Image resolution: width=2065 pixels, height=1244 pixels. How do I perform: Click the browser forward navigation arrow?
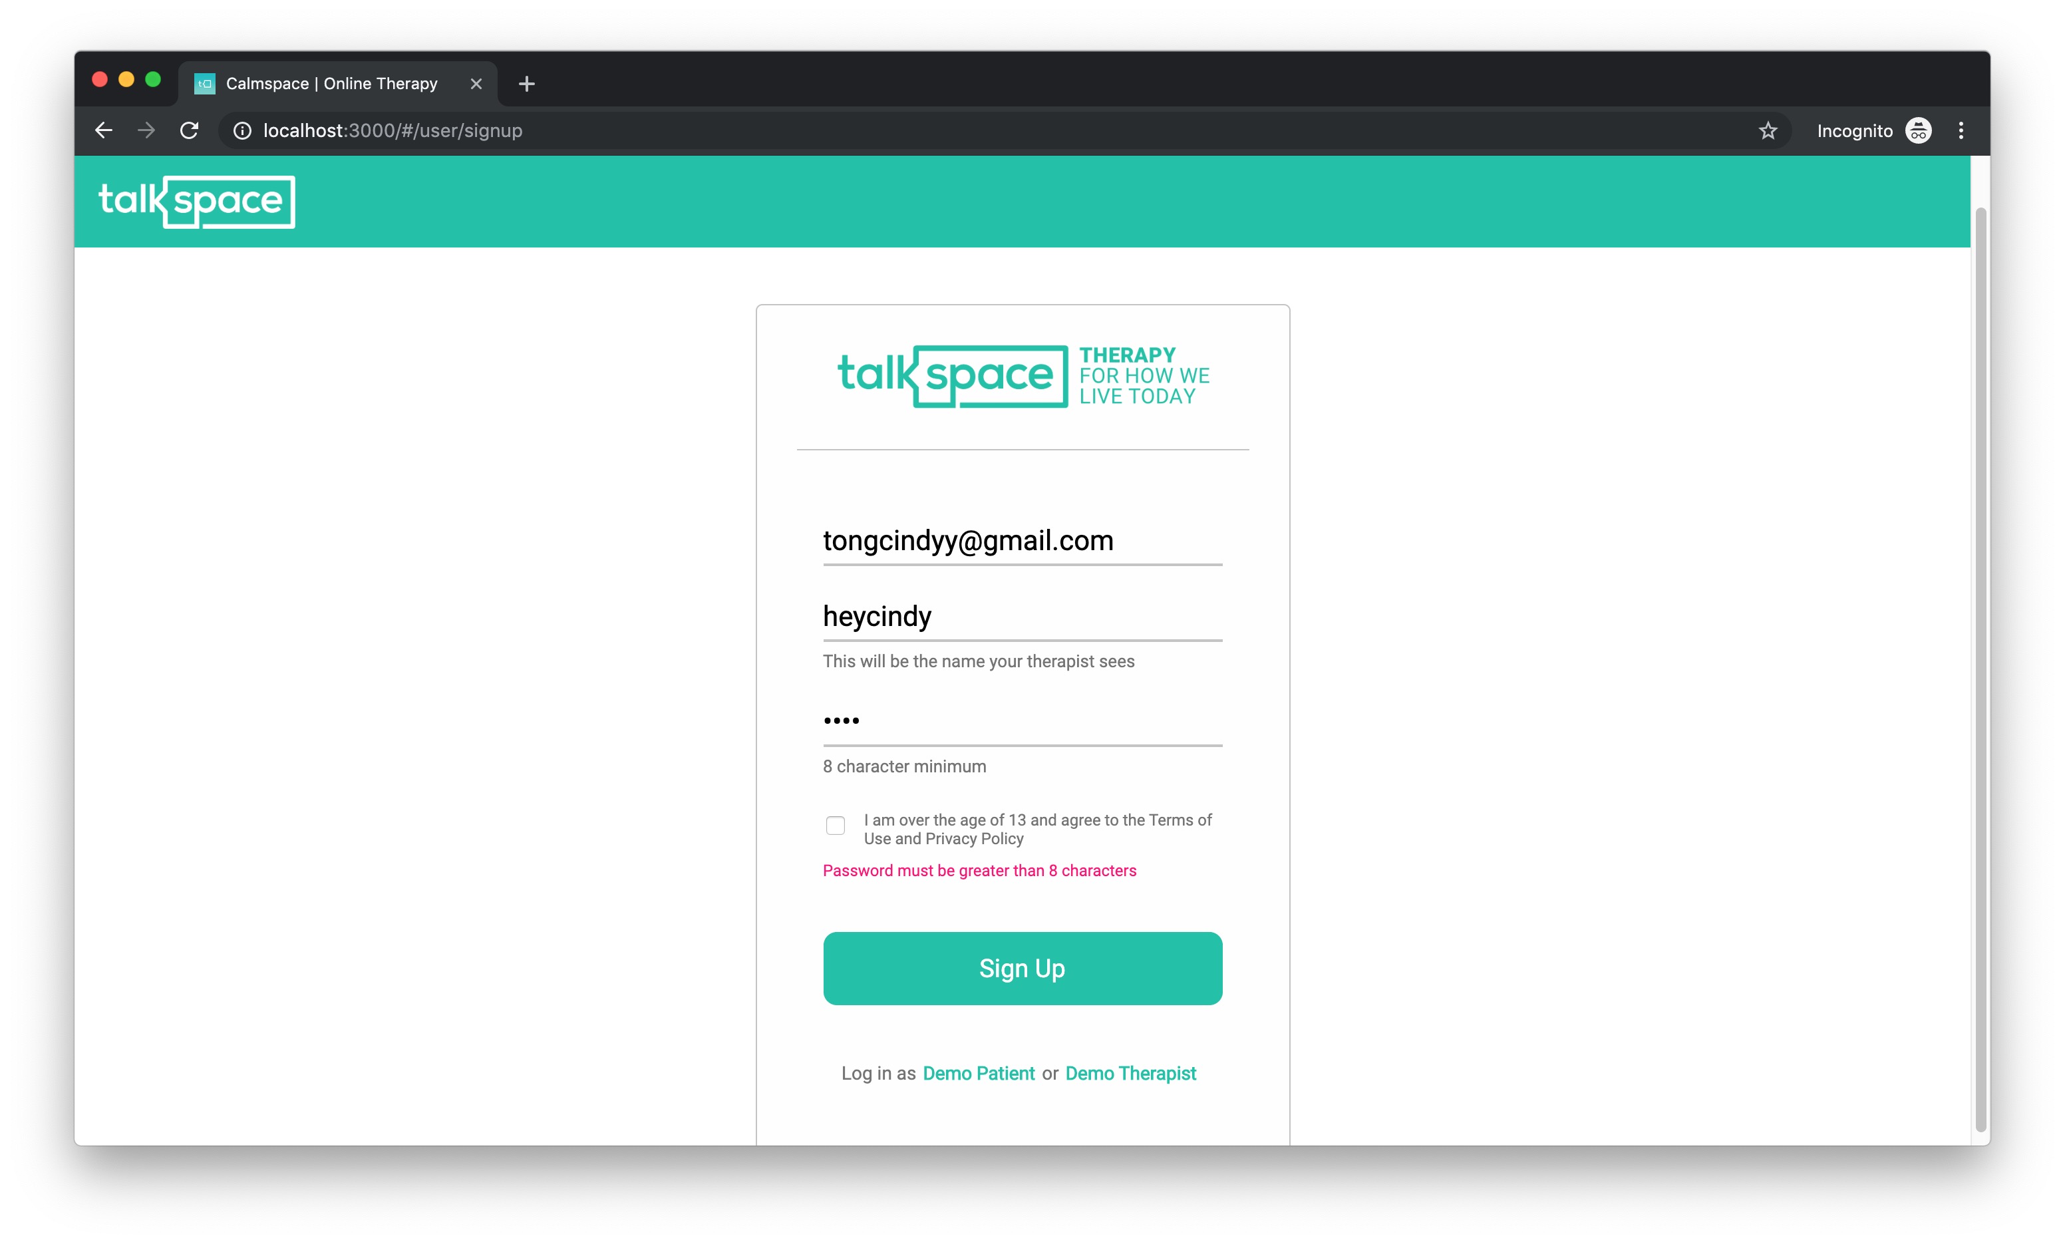click(x=146, y=130)
